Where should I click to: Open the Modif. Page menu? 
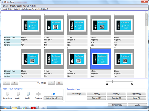click(16, 6)
